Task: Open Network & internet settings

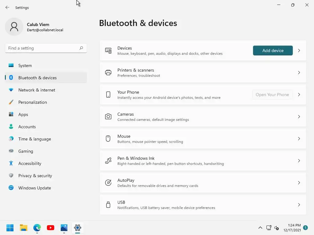Action: [x=37, y=90]
